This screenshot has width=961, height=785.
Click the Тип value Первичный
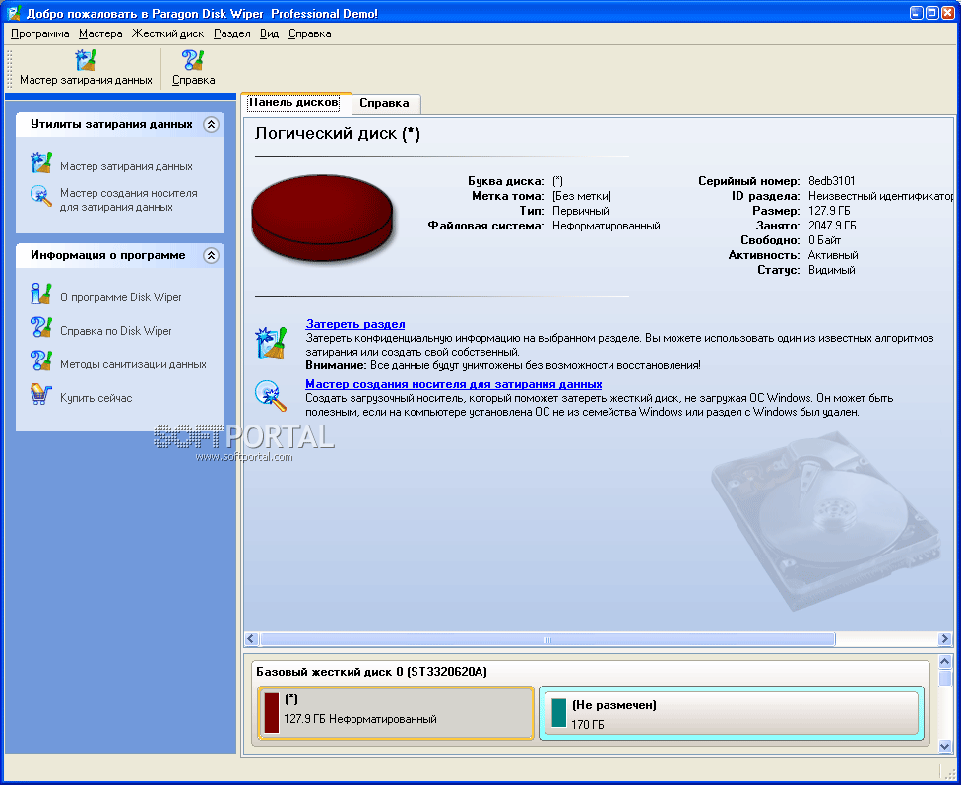coord(580,211)
